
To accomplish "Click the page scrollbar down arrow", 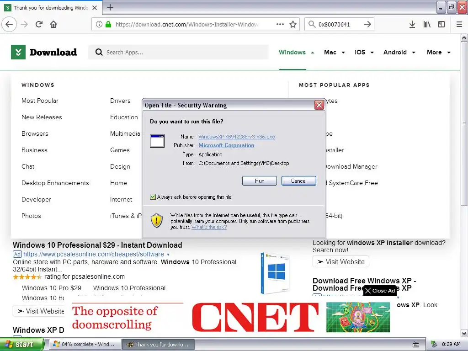I will [464, 333].
